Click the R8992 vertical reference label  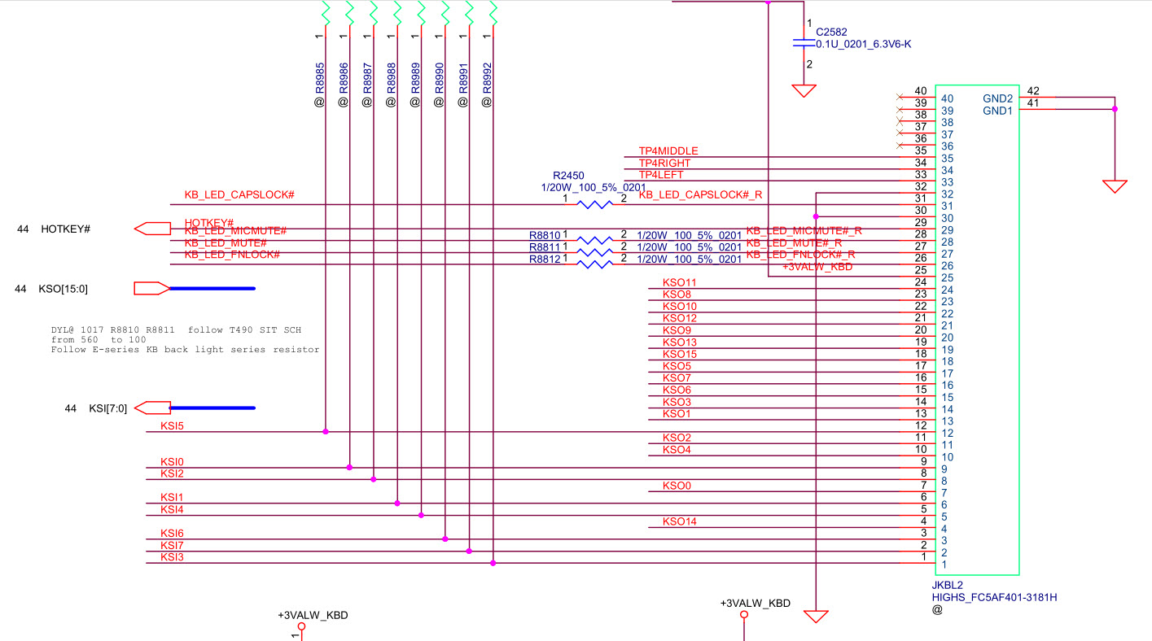(x=488, y=78)
